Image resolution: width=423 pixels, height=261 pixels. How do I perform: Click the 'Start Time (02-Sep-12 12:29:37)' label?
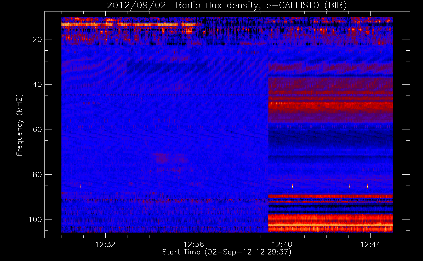pos(227,252)
